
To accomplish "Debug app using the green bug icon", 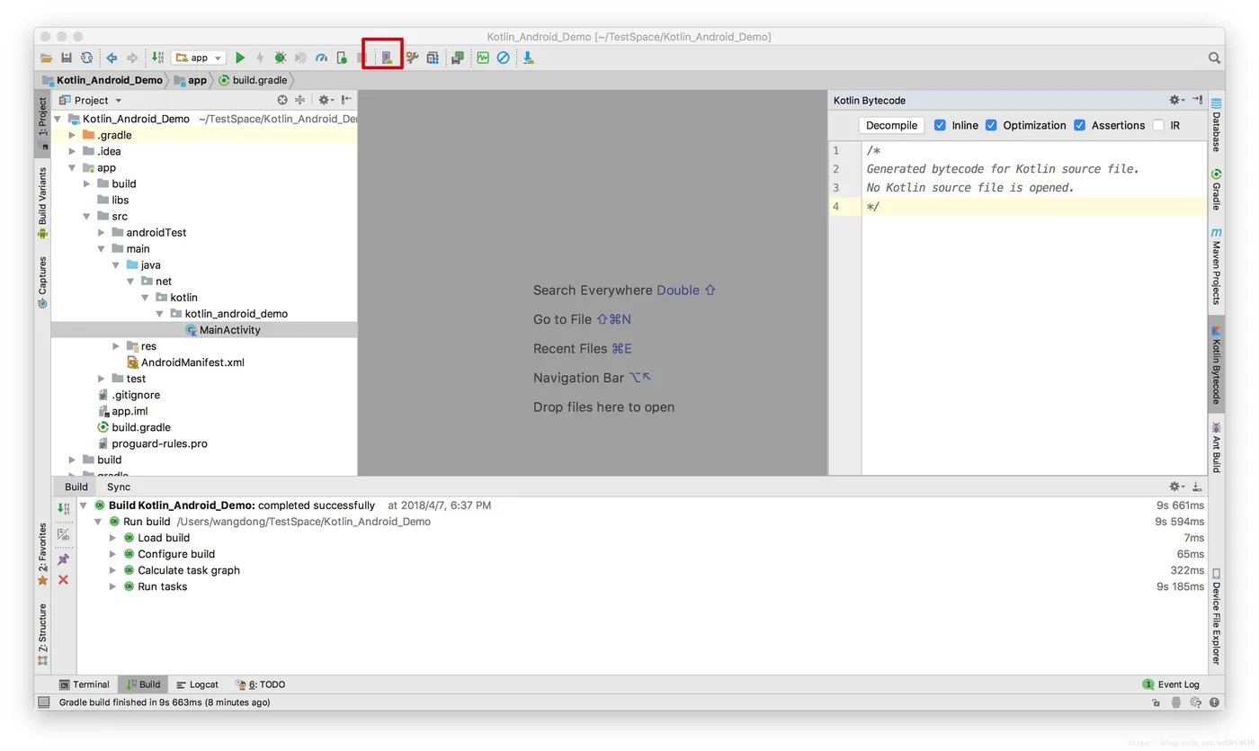I will coord(281,58).
